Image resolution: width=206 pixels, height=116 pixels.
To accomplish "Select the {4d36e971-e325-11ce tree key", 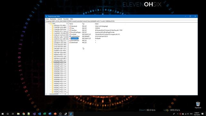I will pos(60,85).
